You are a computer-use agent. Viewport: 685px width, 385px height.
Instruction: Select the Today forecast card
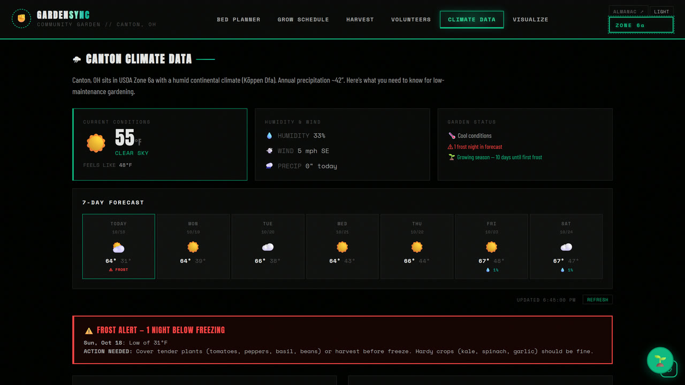[119, 247]
